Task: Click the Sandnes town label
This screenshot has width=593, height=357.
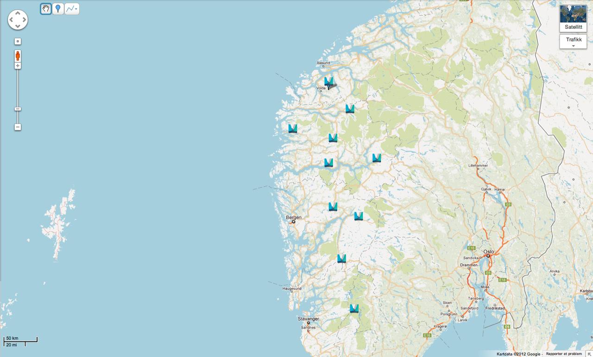Action: tap(309, 327)
